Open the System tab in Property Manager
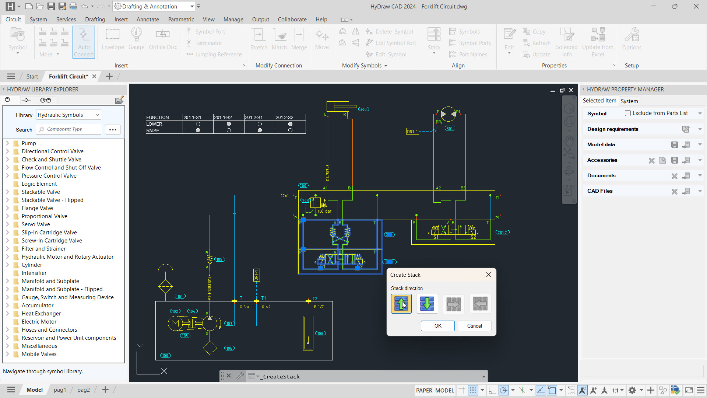Screen dimensions: 707x398 pos(629,101)
